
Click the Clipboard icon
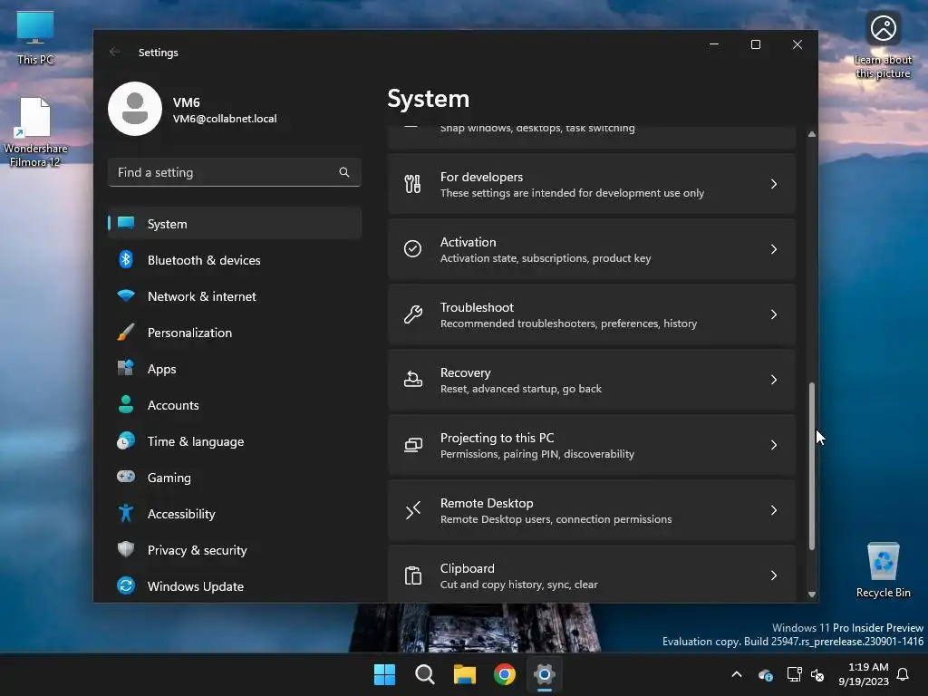coord(412,575)
